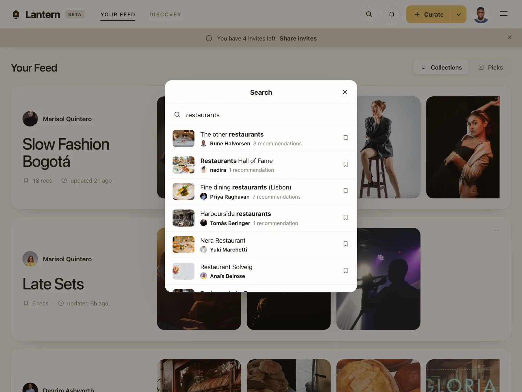Click nadira's avatar in results
This screenshot has width=522, height=392.
(x=204, y=170)
